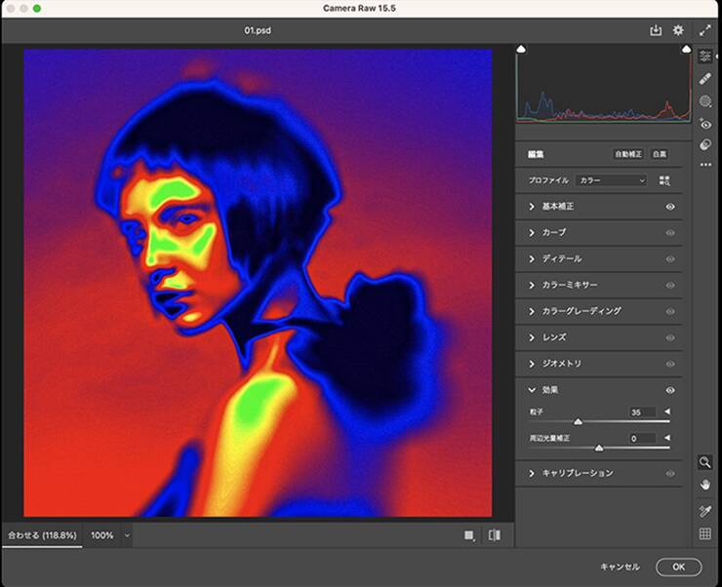Click the 周辺光量補正 value field
The height and width of the screenshot is (587, 722).
(643, 439)
